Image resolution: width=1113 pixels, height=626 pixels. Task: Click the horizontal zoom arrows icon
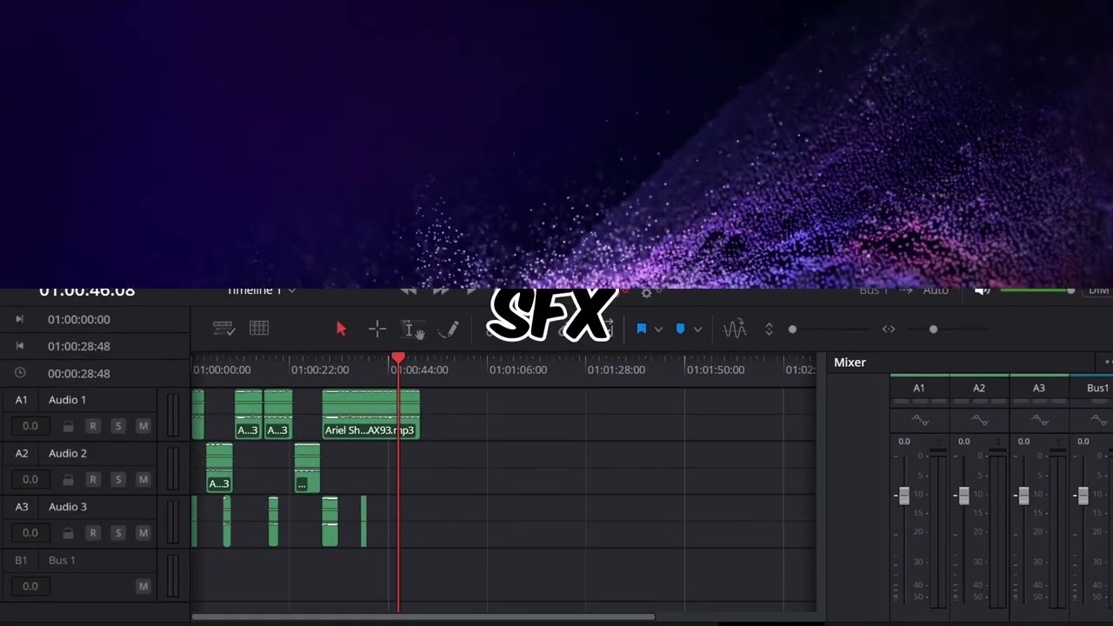point(889,330)
